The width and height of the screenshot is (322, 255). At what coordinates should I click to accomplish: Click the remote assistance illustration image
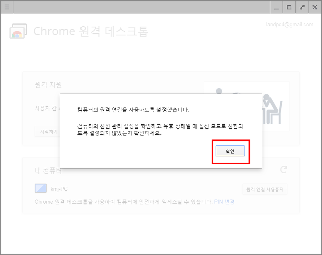[x=247, y=106]
